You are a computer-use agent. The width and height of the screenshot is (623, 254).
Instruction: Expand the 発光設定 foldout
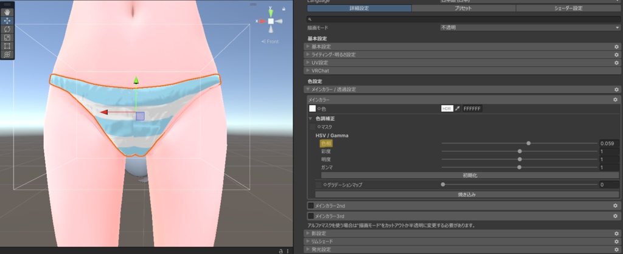click(308, 250)
